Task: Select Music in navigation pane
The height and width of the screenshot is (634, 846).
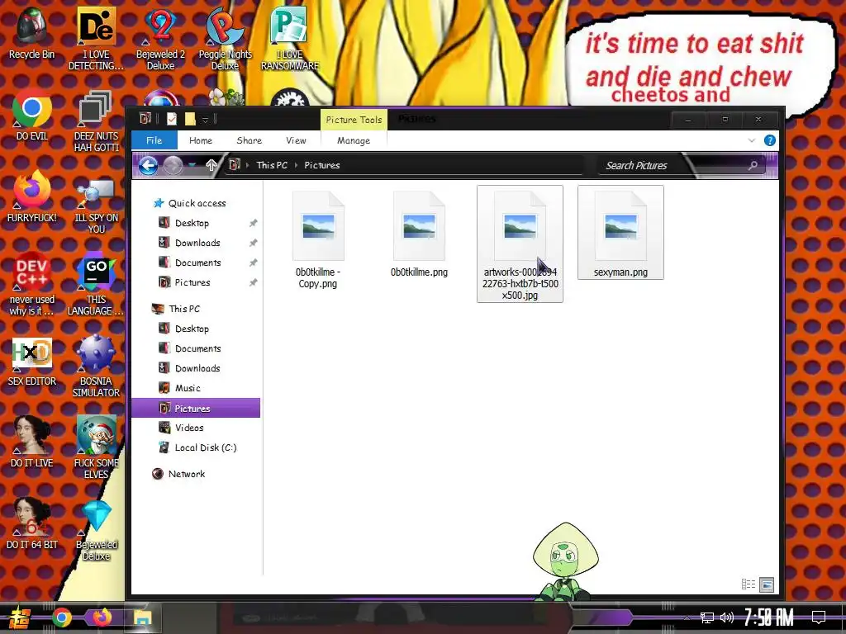Action: (x=188, y=388)
